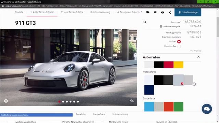219x123 pixels.
Task: Open the Cookie Policy link
Action: click(81, 114)
